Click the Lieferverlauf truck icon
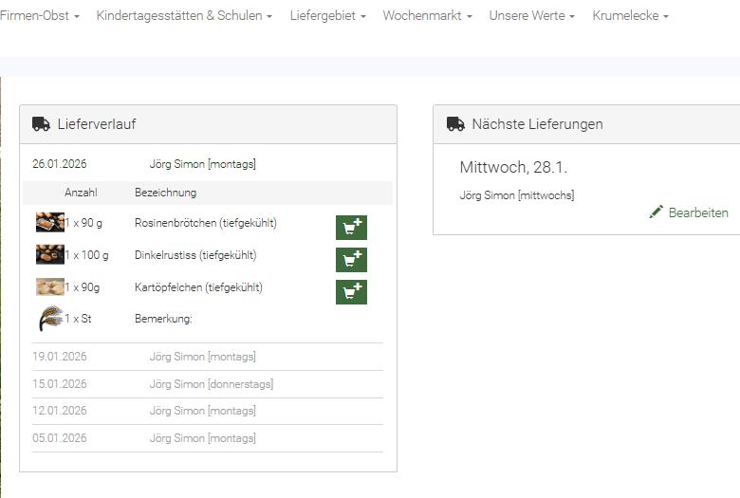This screenshot has width=740, height=498. 41,124
